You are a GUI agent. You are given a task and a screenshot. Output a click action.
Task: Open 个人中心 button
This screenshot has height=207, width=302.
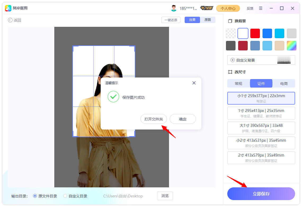point(228,8)
